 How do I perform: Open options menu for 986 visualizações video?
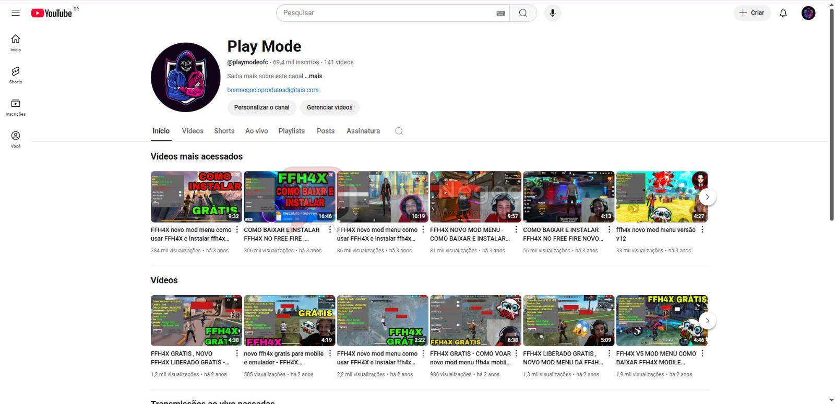click(x=516, y=354)
